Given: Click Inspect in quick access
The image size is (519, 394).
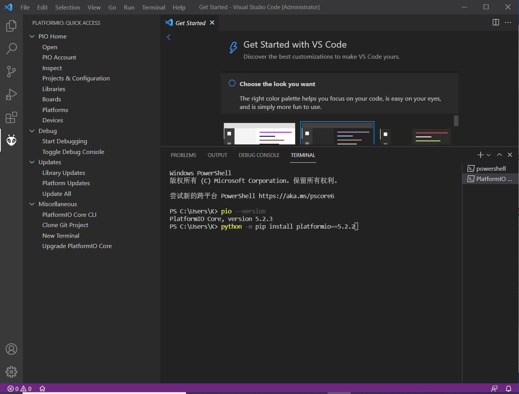Looking at the screenshot, I should coord(52,68).
